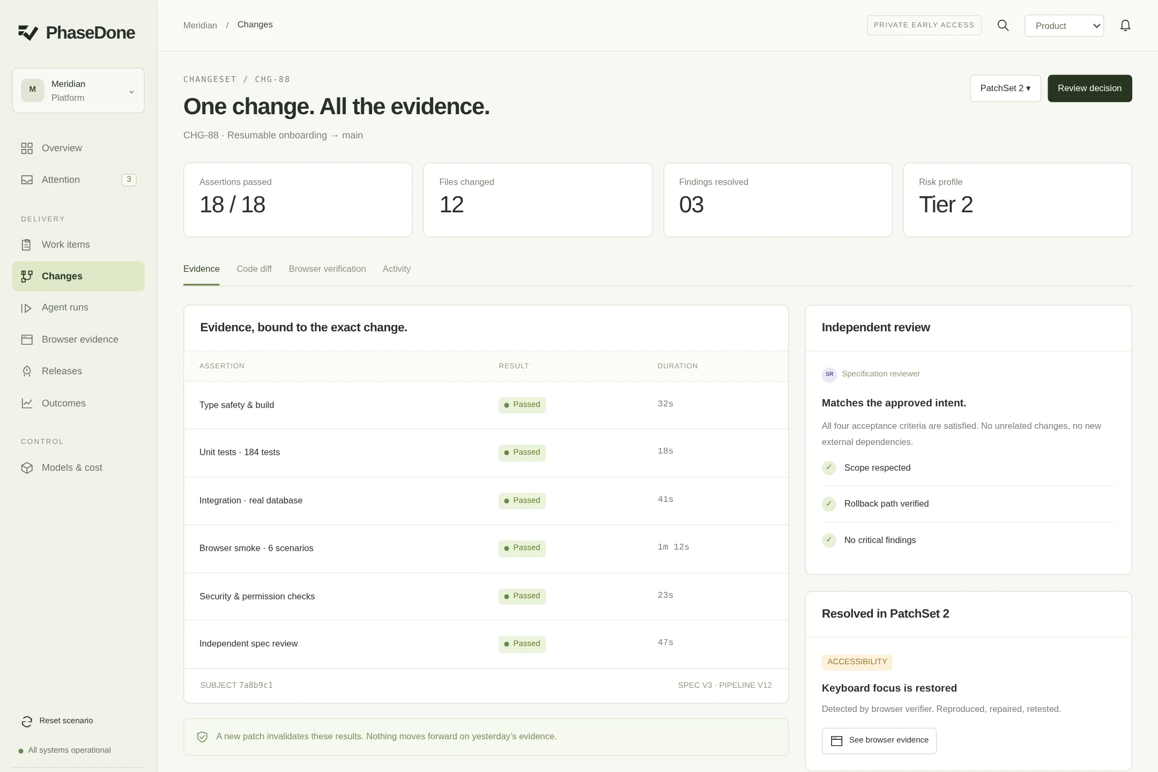Click the Rollback path verified check mark
1158x772 pixels.
[829, 504]
